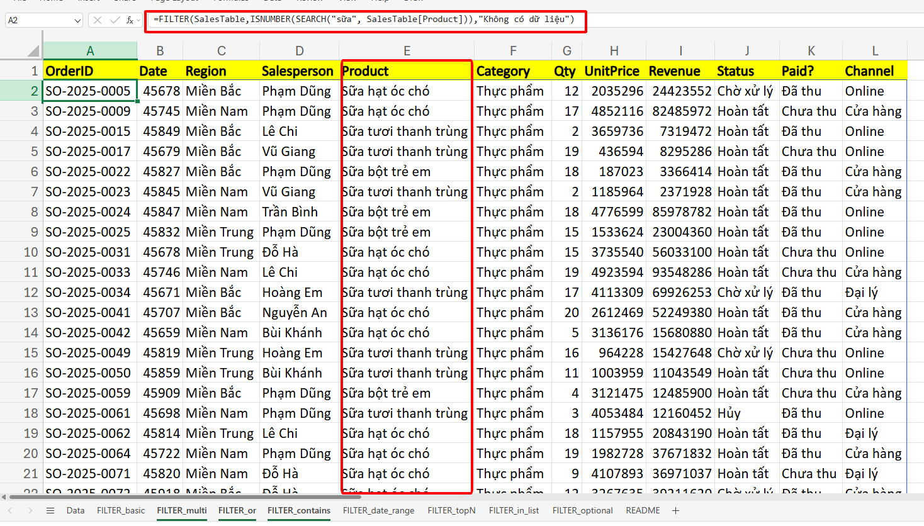Click the Revenue header cell
Image resolution: width=924 pixels, height=526 pixels.
click(680, 71)
